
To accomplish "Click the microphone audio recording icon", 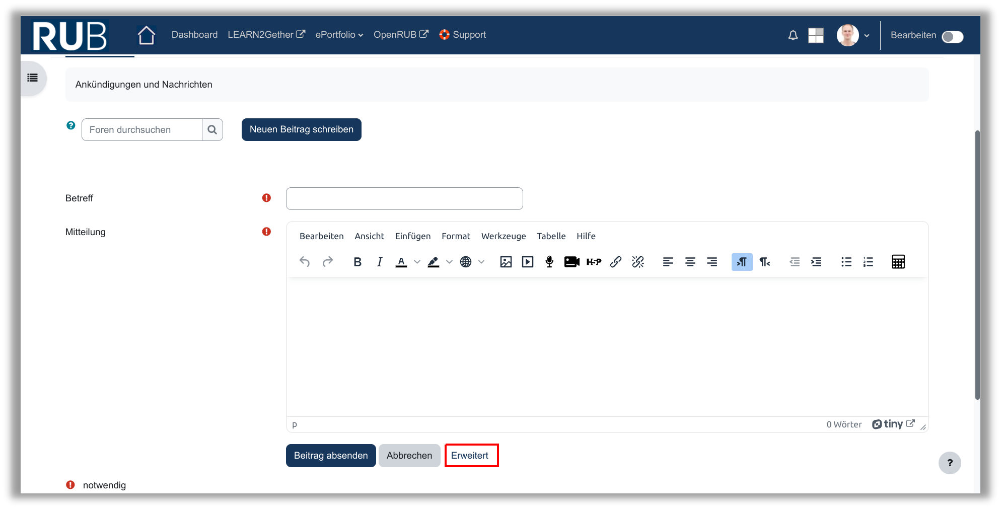I will pyautogui.click(x=549, y=262).
